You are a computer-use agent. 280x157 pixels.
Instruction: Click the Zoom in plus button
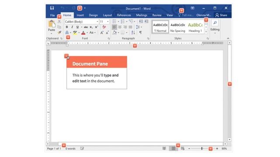217,149
